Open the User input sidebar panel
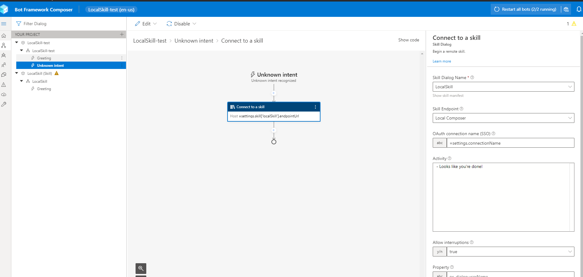Screen dimensions: 583x277 pyautogui.click(x=4, y=65)
